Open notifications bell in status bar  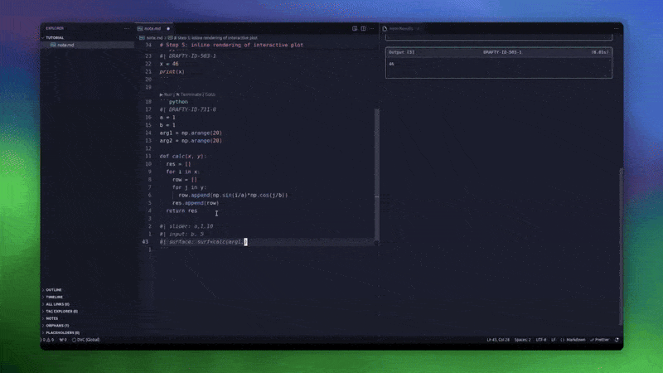(x=617, y=340)
